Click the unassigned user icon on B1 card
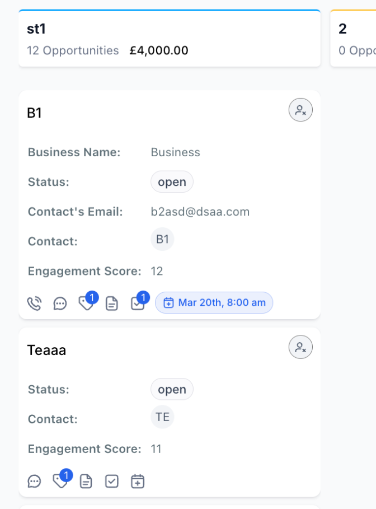The image size is (376, 509). pos(300,110)
